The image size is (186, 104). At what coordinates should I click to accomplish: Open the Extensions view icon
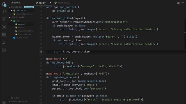point(4,35)
